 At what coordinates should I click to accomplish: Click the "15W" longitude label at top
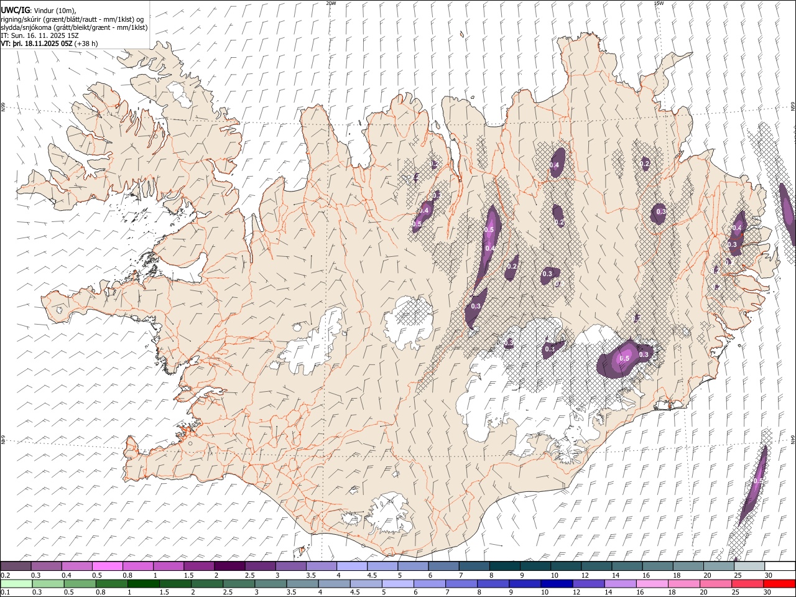(x=659, y=3)
